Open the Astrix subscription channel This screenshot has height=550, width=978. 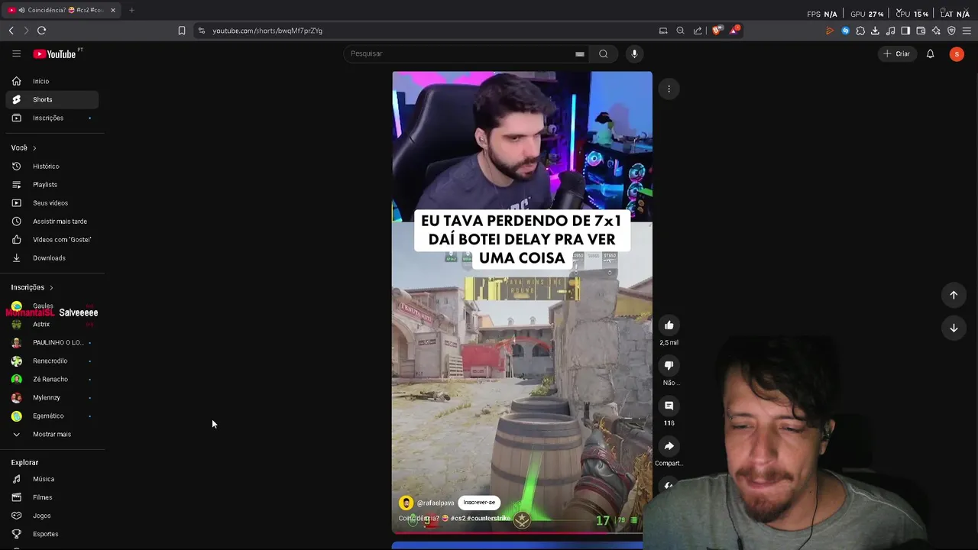click(52, 324)
